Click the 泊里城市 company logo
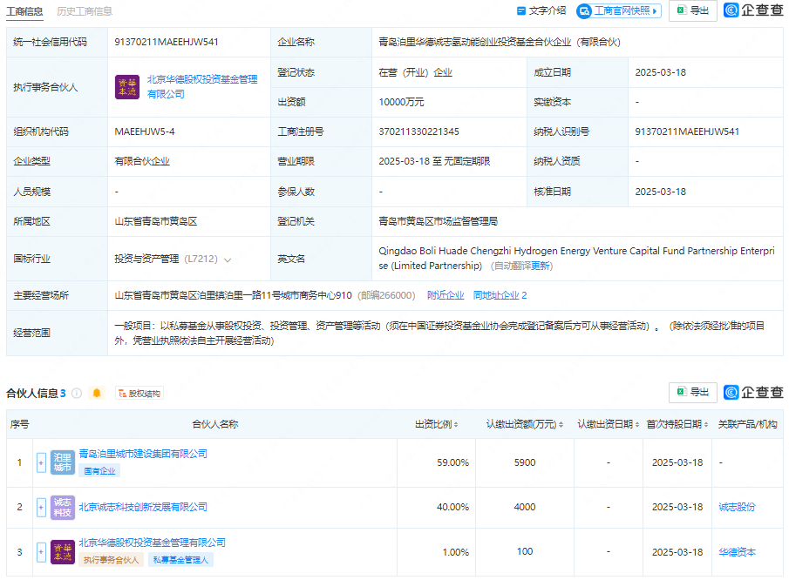This screenshot has width=789, height=580. [63, 462]
